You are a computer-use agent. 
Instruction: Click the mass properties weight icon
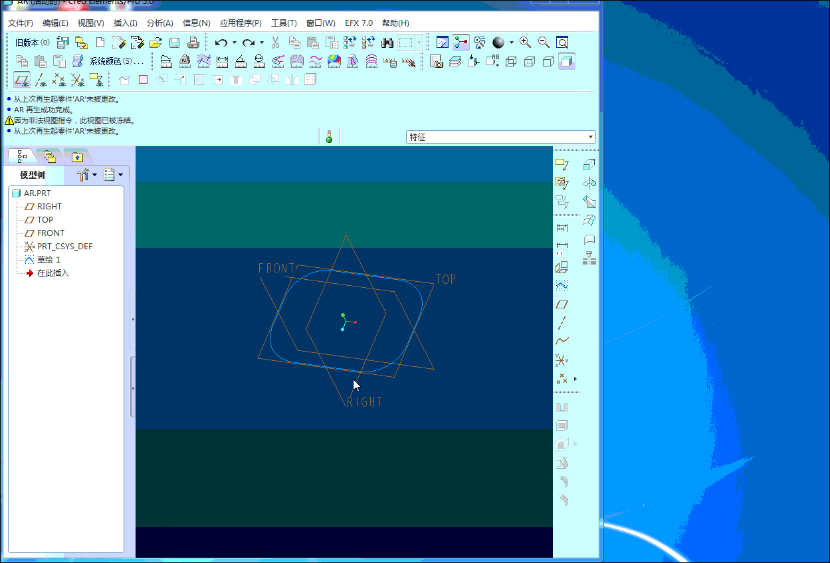185,61
